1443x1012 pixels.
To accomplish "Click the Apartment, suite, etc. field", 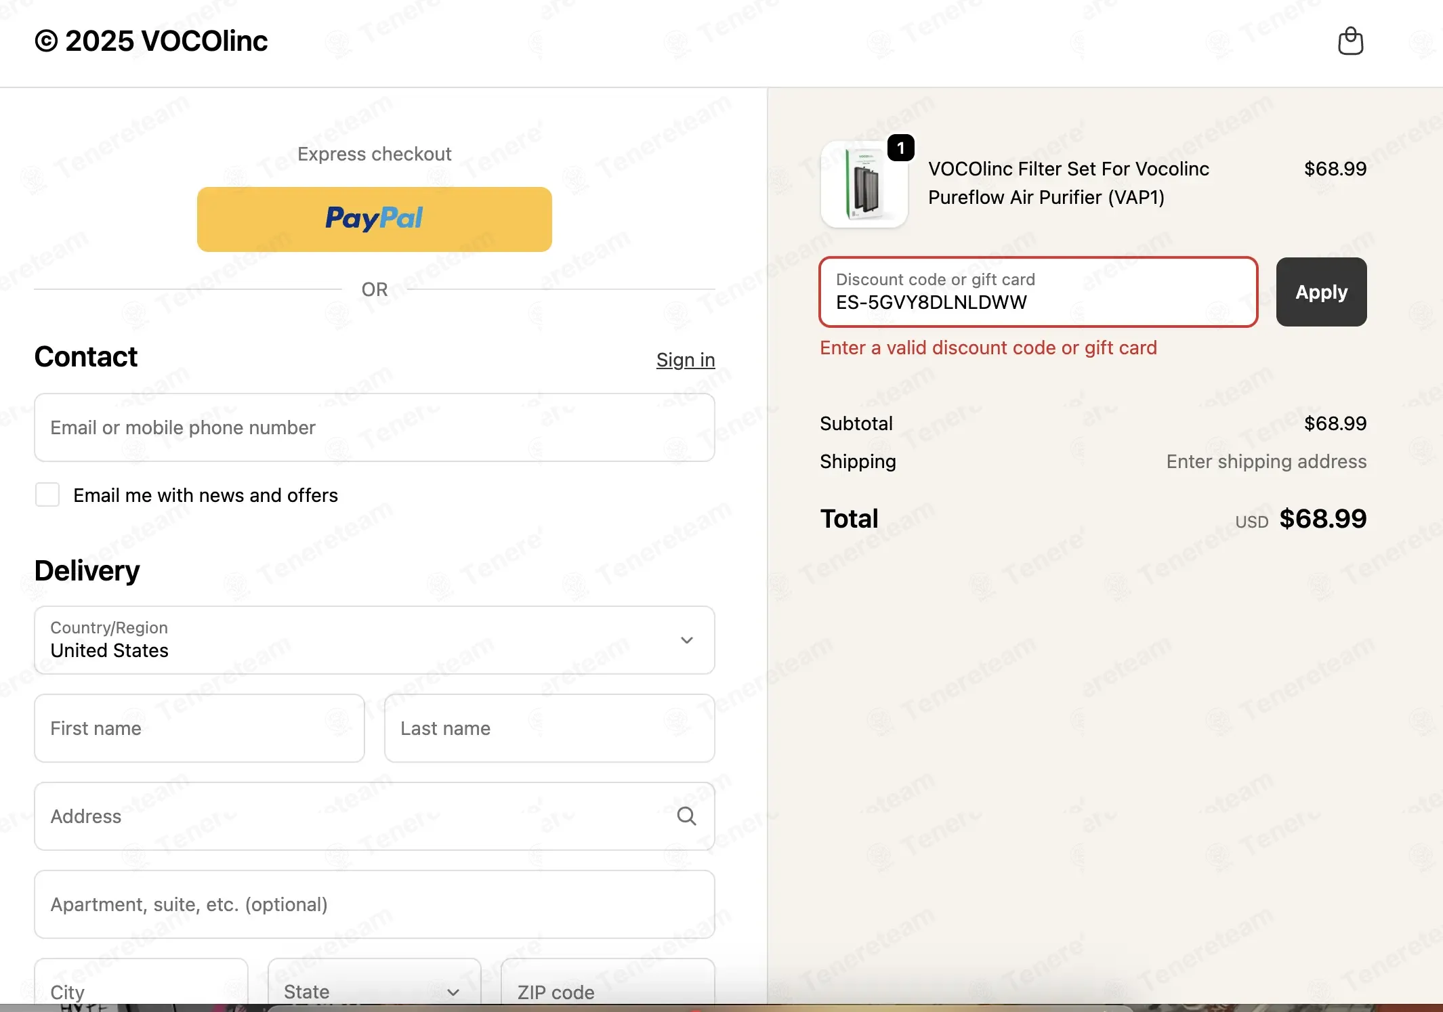I will point(375,904).
